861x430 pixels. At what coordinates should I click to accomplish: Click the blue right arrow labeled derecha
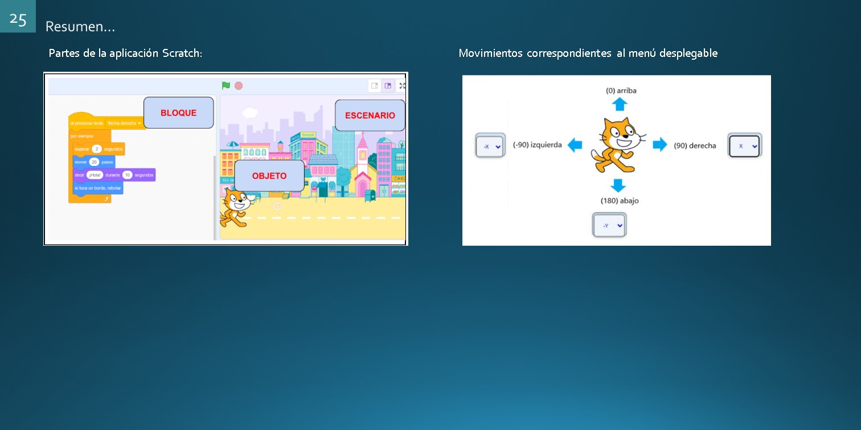[660, 145]
